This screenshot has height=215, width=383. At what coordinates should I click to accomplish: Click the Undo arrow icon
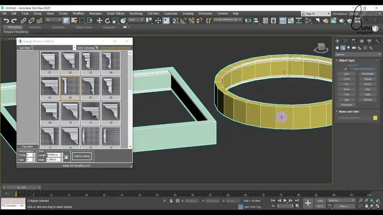[x=6, y=21]
